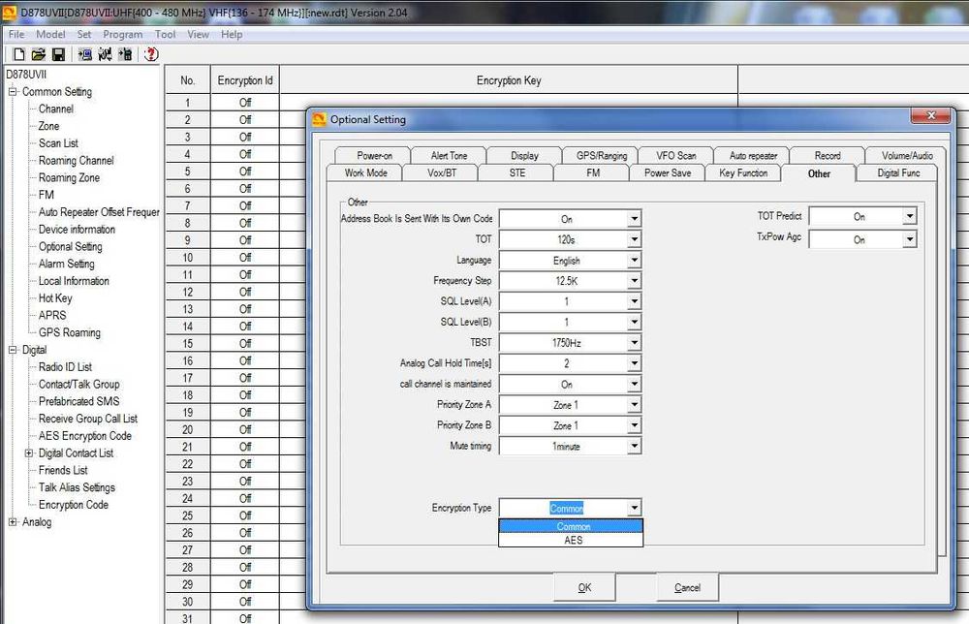Choose AES in the Encryption Type list
Viewport: 969px width, 624px height.
571,540
